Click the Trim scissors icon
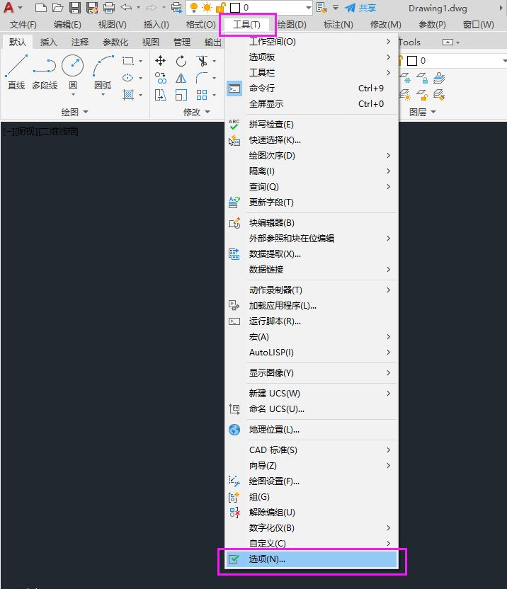 coord(202,61)
